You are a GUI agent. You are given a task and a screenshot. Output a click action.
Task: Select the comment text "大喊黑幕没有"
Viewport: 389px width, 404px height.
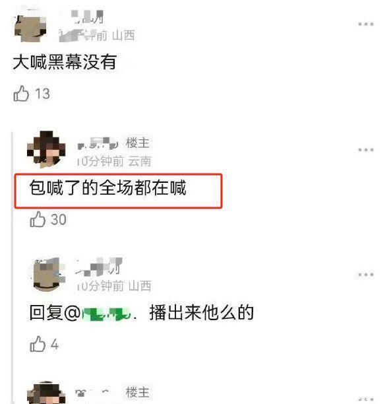(x=65, y=62)
